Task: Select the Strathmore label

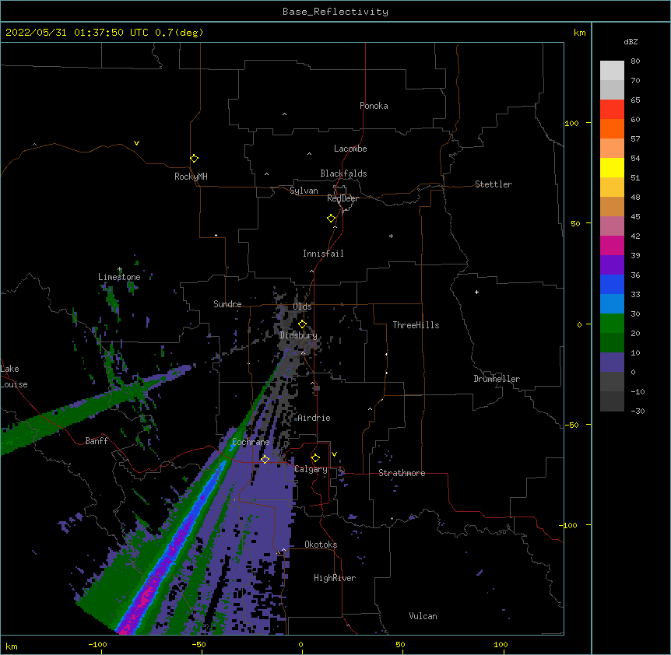Action: coord(402,473)
